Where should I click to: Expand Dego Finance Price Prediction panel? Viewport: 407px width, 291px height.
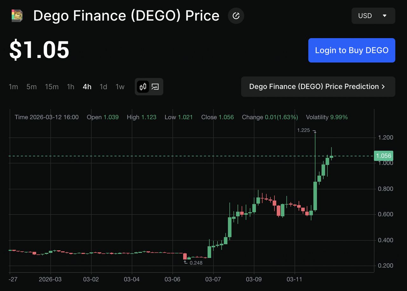click(x=318, y=86)
